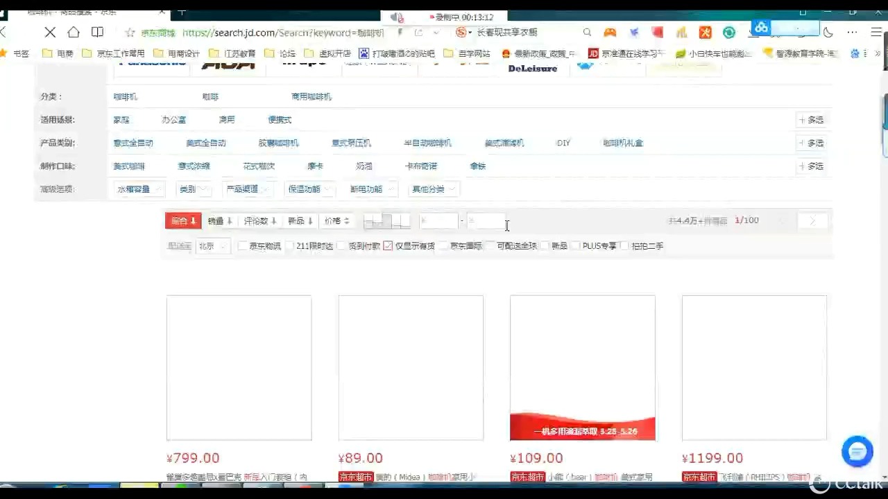
Task: Filter by 意式全自动 product type
Action: point(133,143)
